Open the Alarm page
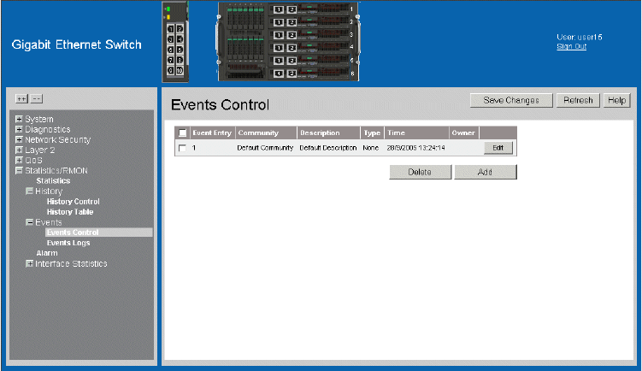Viewport: 642px width, 371px height. point(47,253)
